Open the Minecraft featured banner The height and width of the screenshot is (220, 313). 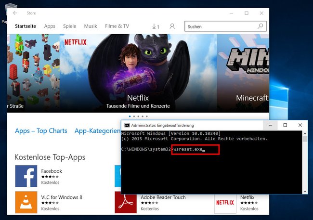coord(243,73)
